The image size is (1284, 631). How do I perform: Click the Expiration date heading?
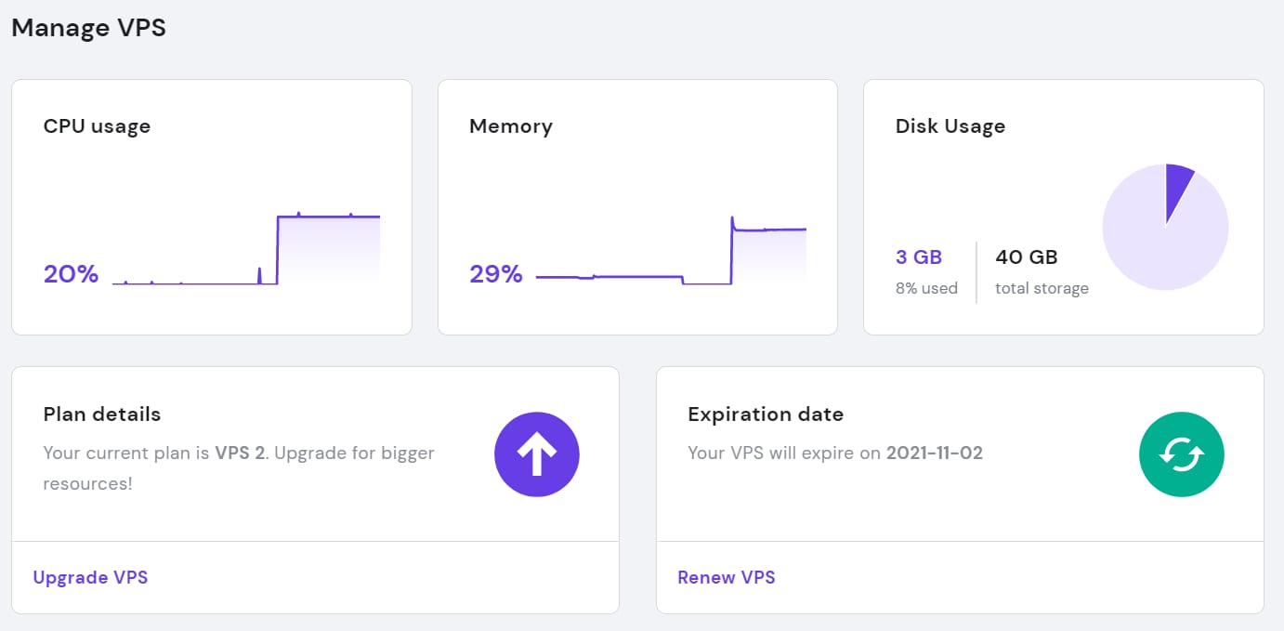(766, 414)
